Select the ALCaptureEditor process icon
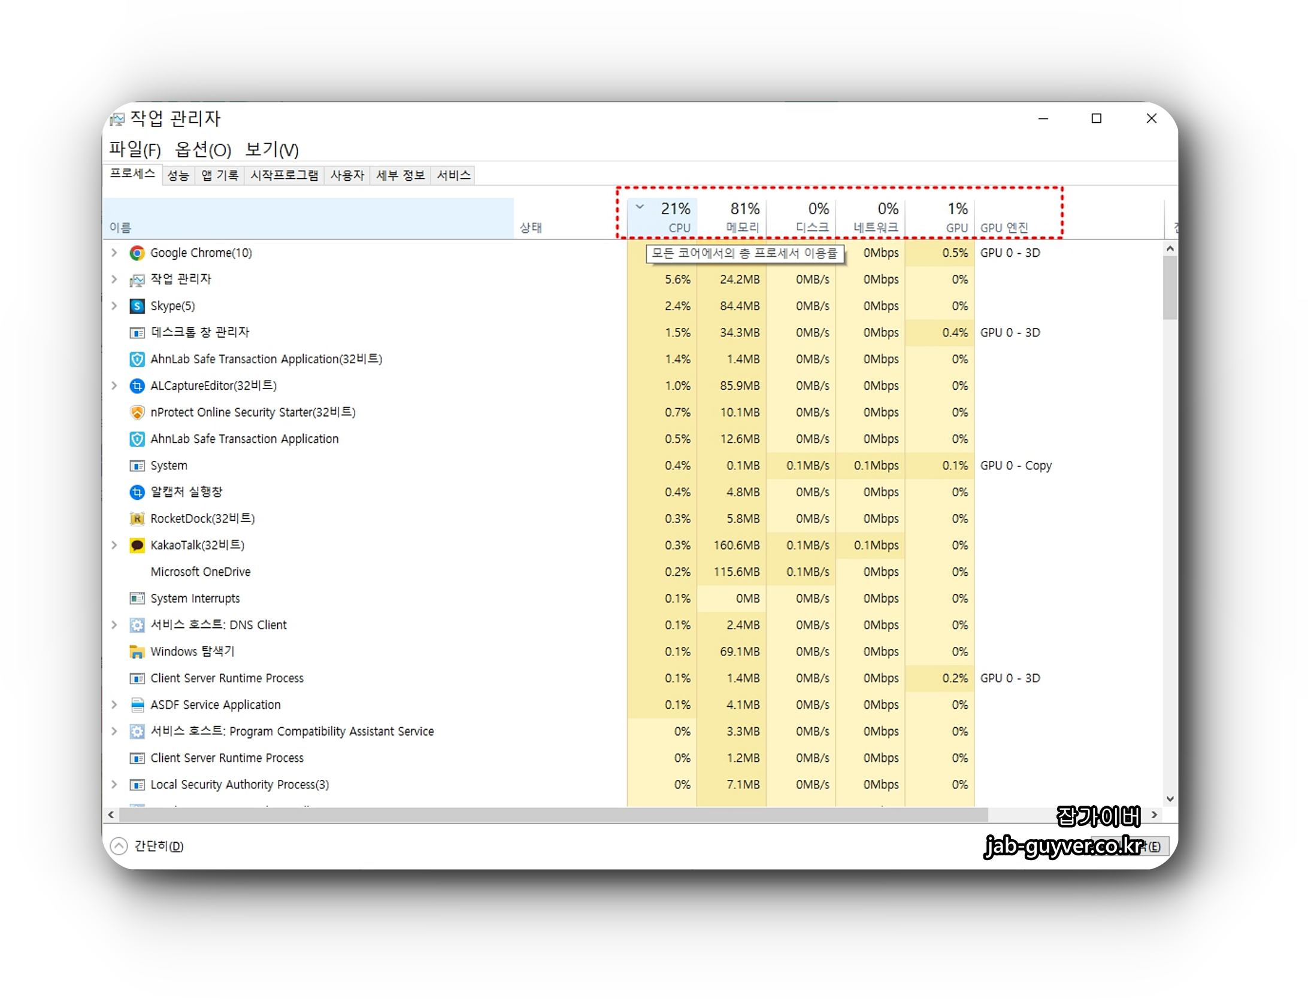1308x999 pixels. point(137,386)
